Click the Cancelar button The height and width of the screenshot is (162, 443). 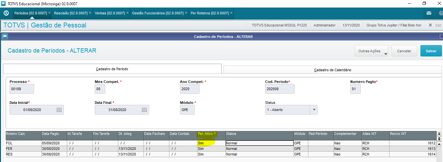pos(404,51)
